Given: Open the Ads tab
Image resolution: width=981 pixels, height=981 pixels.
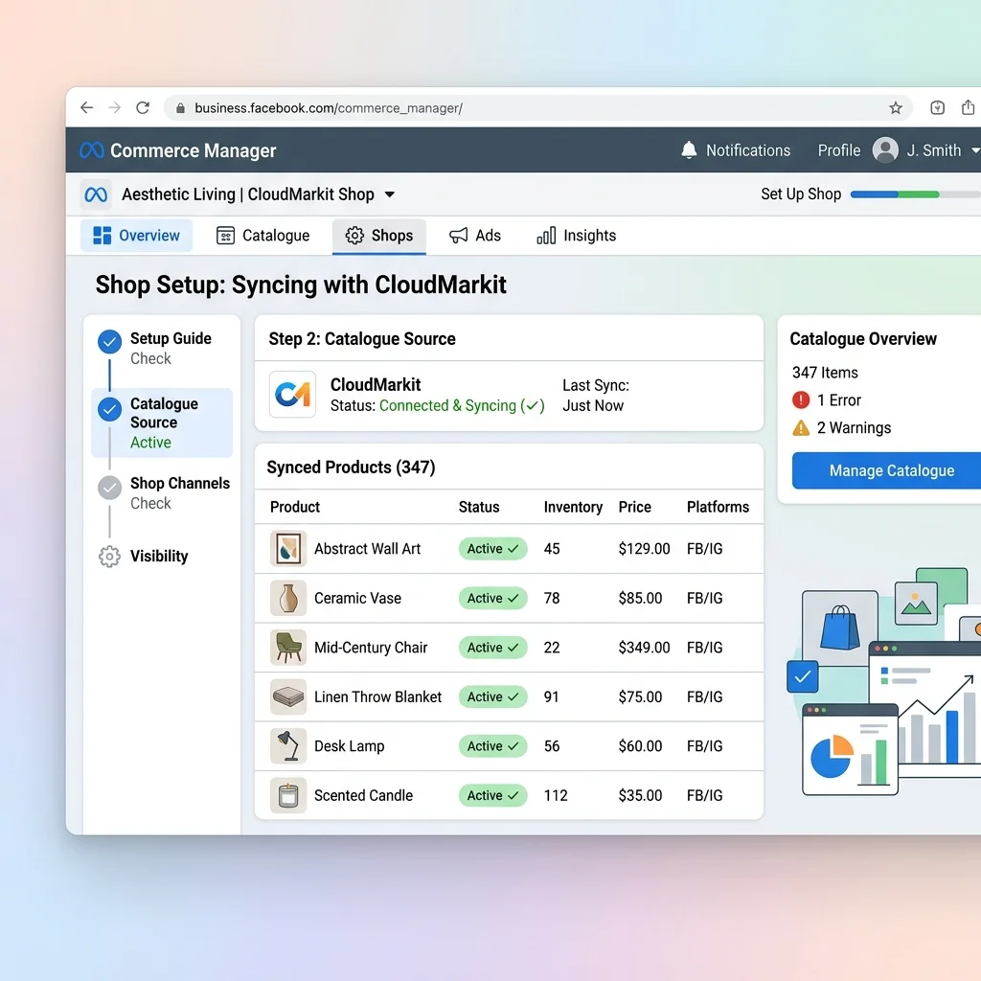Looking at the screenshot, I should [475, 236].
